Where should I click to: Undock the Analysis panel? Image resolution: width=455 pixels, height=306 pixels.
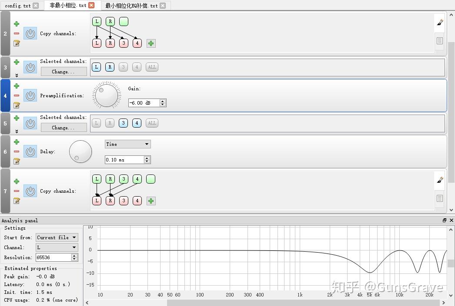point(444,220)
